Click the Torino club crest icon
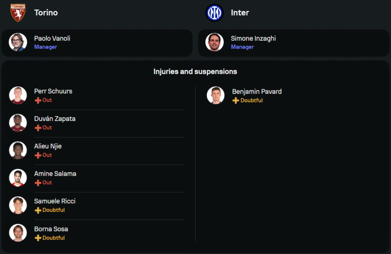 tap(18, 13)
